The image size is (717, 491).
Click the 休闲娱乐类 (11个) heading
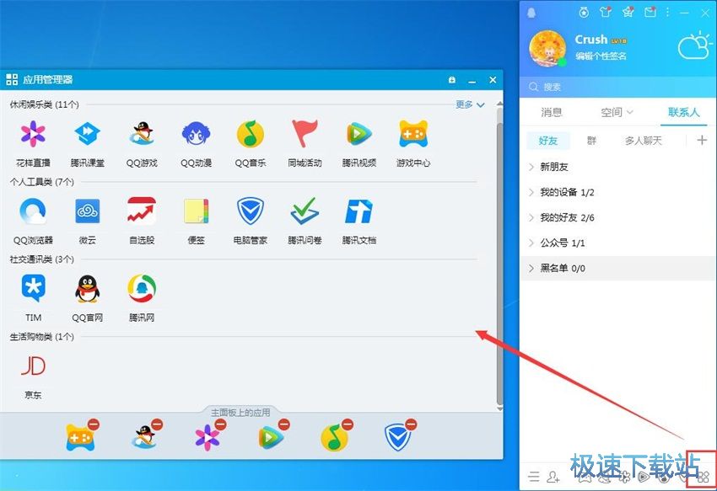coord(45,104)
